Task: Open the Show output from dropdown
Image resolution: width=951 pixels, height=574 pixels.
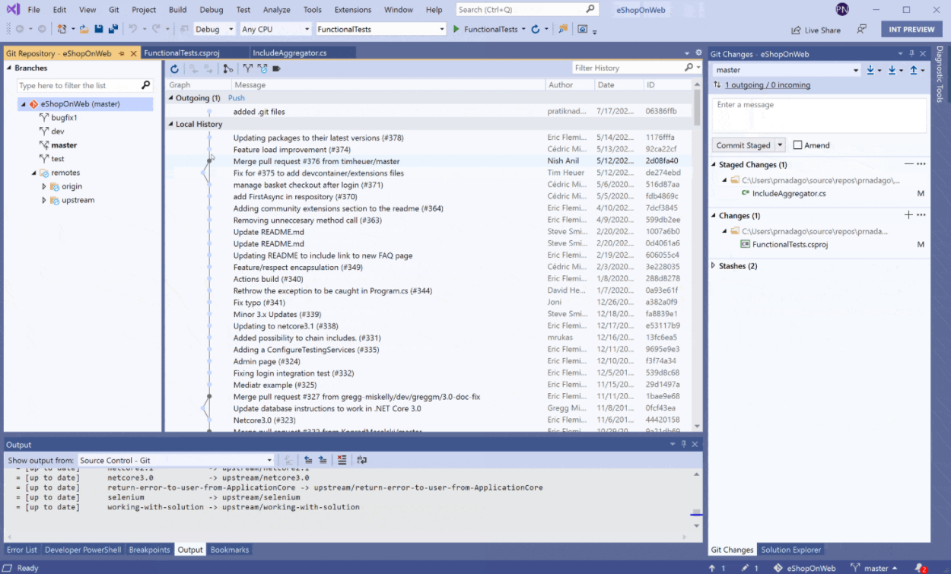Action: (x=269, y=460)
